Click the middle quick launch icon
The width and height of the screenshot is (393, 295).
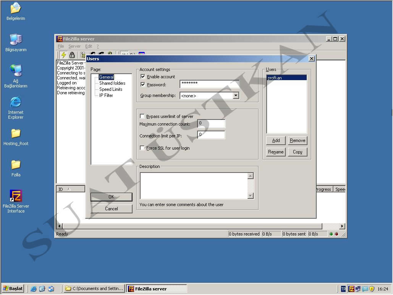[x=42, y=289]
